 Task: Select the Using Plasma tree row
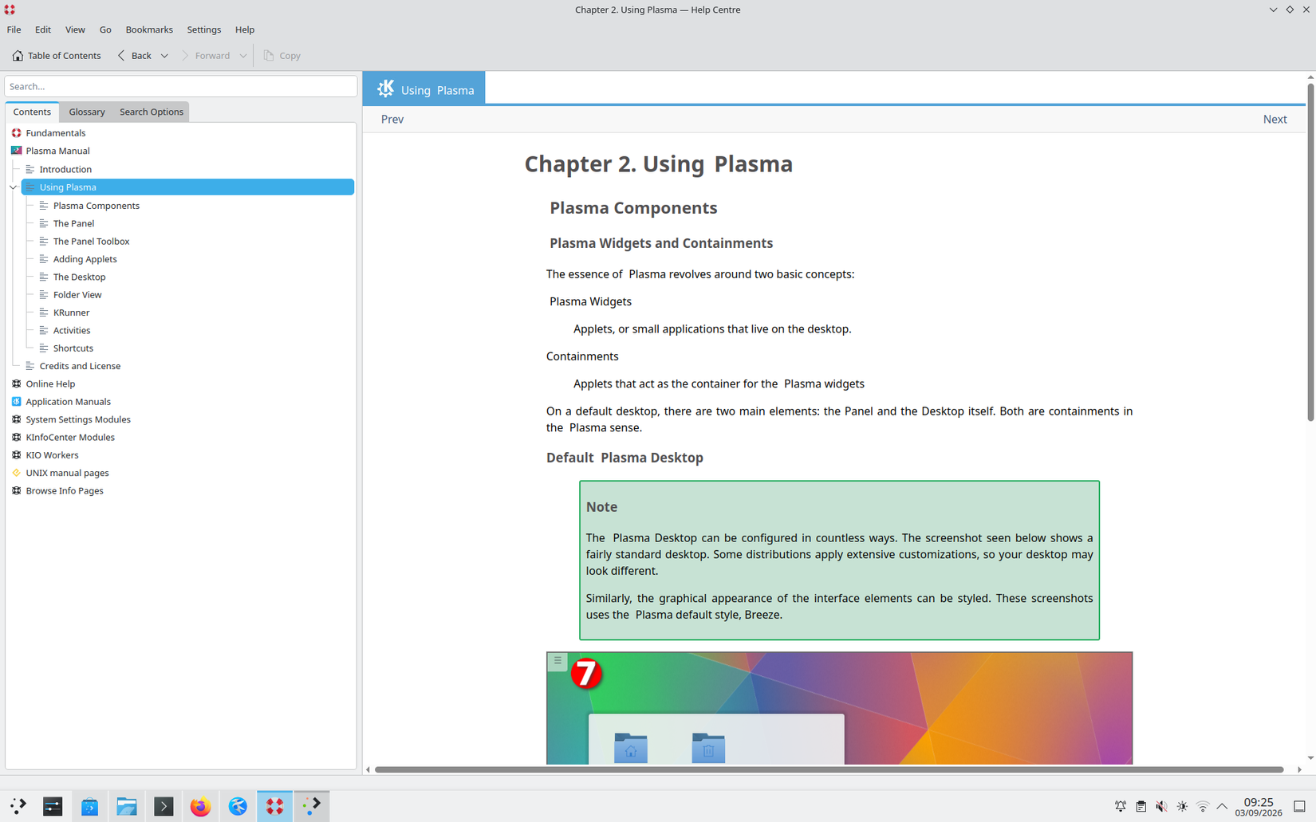(x=187, y=187)
